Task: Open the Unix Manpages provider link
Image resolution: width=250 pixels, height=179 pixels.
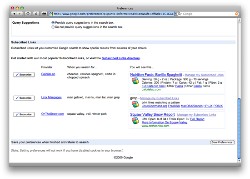Action: [51, 97]
